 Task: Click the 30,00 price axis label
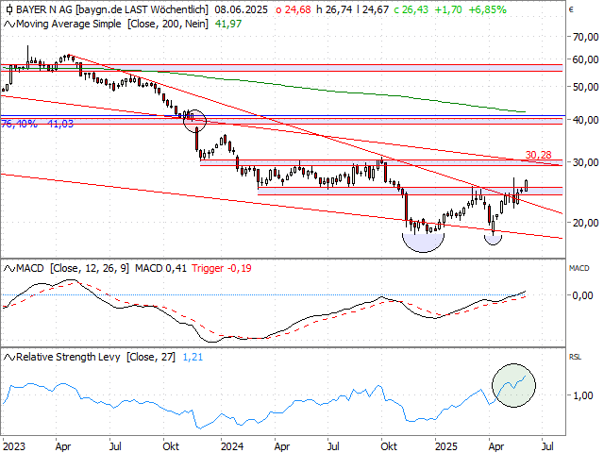(x=585, y=162)
